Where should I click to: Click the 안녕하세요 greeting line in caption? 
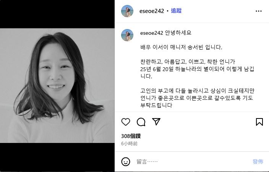pos(178,32)
